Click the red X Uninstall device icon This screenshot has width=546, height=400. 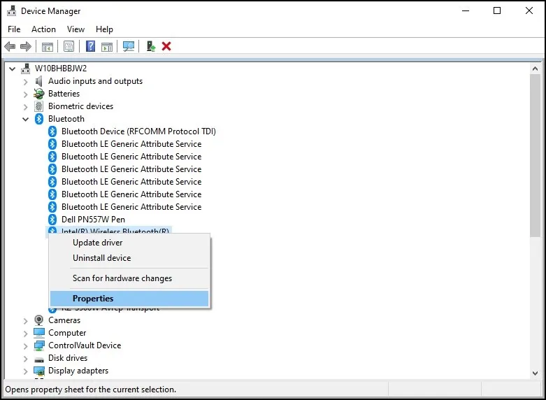coord(166,47)
